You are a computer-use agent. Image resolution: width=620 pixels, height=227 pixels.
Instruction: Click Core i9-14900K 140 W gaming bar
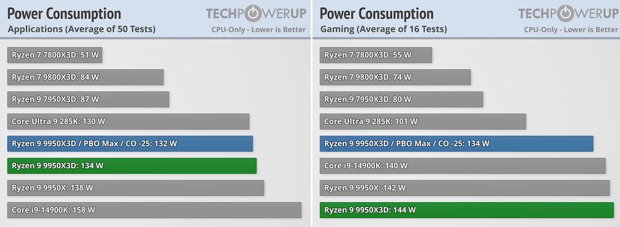(x=462, y=166)
